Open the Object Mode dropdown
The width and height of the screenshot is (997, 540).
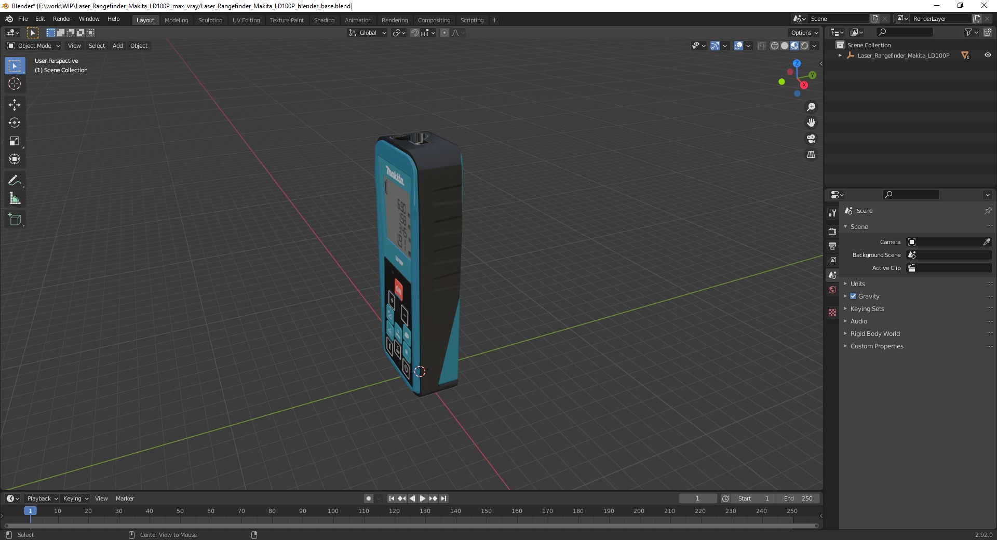point(33,46)
